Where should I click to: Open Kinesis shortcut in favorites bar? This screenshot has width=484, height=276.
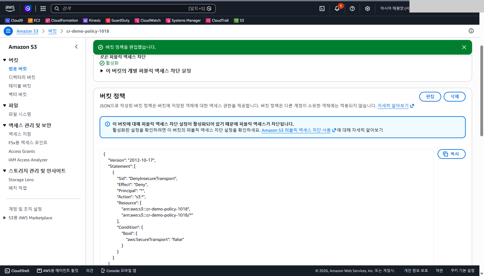(x=92, y=20)
